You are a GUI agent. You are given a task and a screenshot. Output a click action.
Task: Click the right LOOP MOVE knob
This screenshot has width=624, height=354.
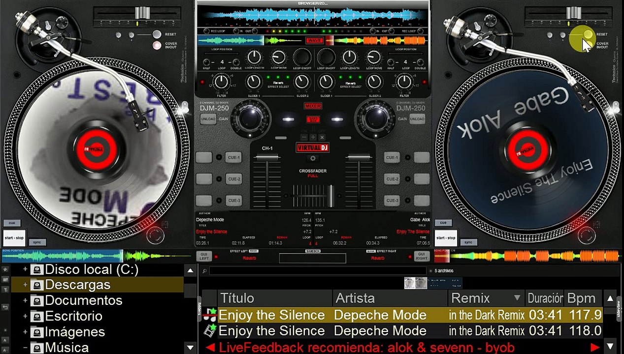pyautogui.click(x=374, y=58)
